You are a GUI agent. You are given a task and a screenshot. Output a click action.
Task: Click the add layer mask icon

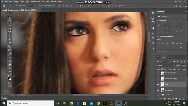point(169,99)
